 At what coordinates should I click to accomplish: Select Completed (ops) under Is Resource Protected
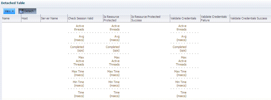tap(113, 49)
